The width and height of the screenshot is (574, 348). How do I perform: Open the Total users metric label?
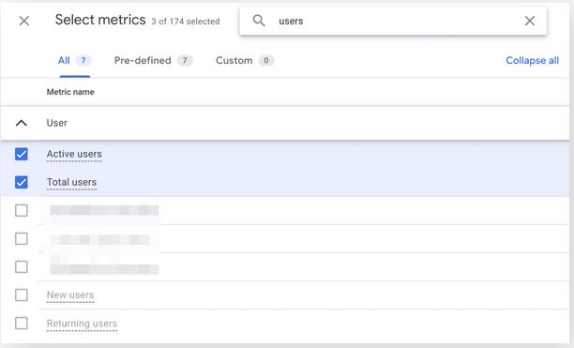(x=71, y=182)
